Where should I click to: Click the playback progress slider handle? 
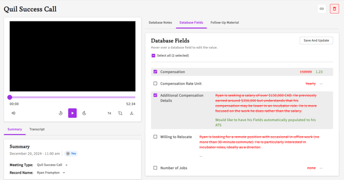coord(9,97)
